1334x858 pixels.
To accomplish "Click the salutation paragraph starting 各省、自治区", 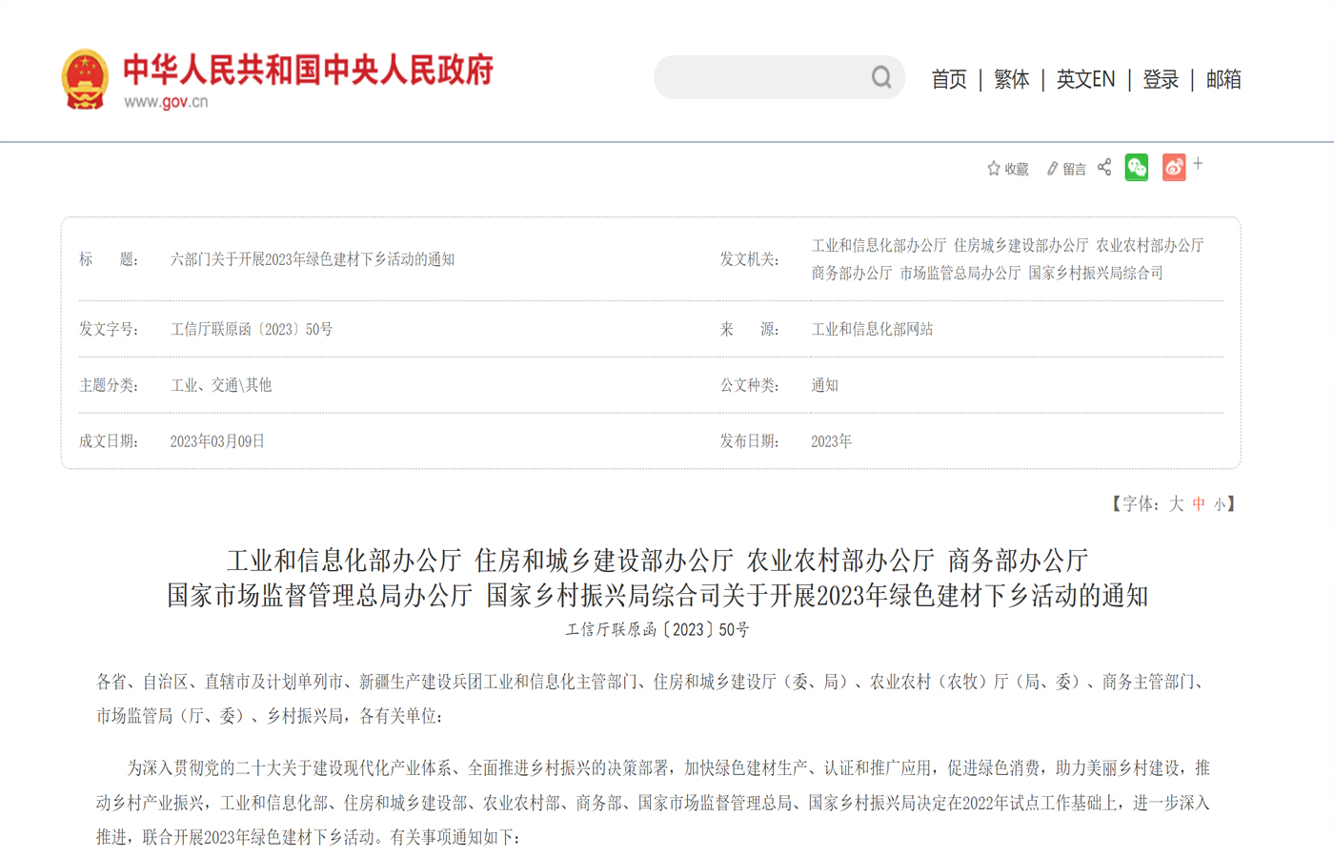I will tap(652, 699).
